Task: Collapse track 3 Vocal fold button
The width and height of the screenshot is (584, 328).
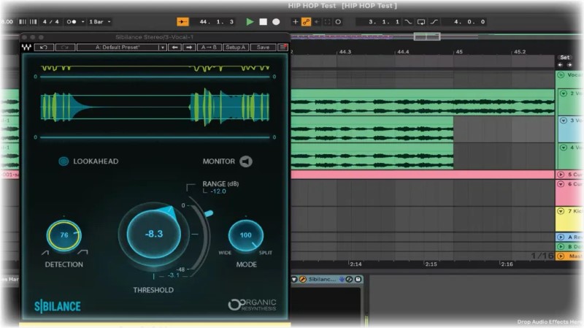Action: pos(563,121)
